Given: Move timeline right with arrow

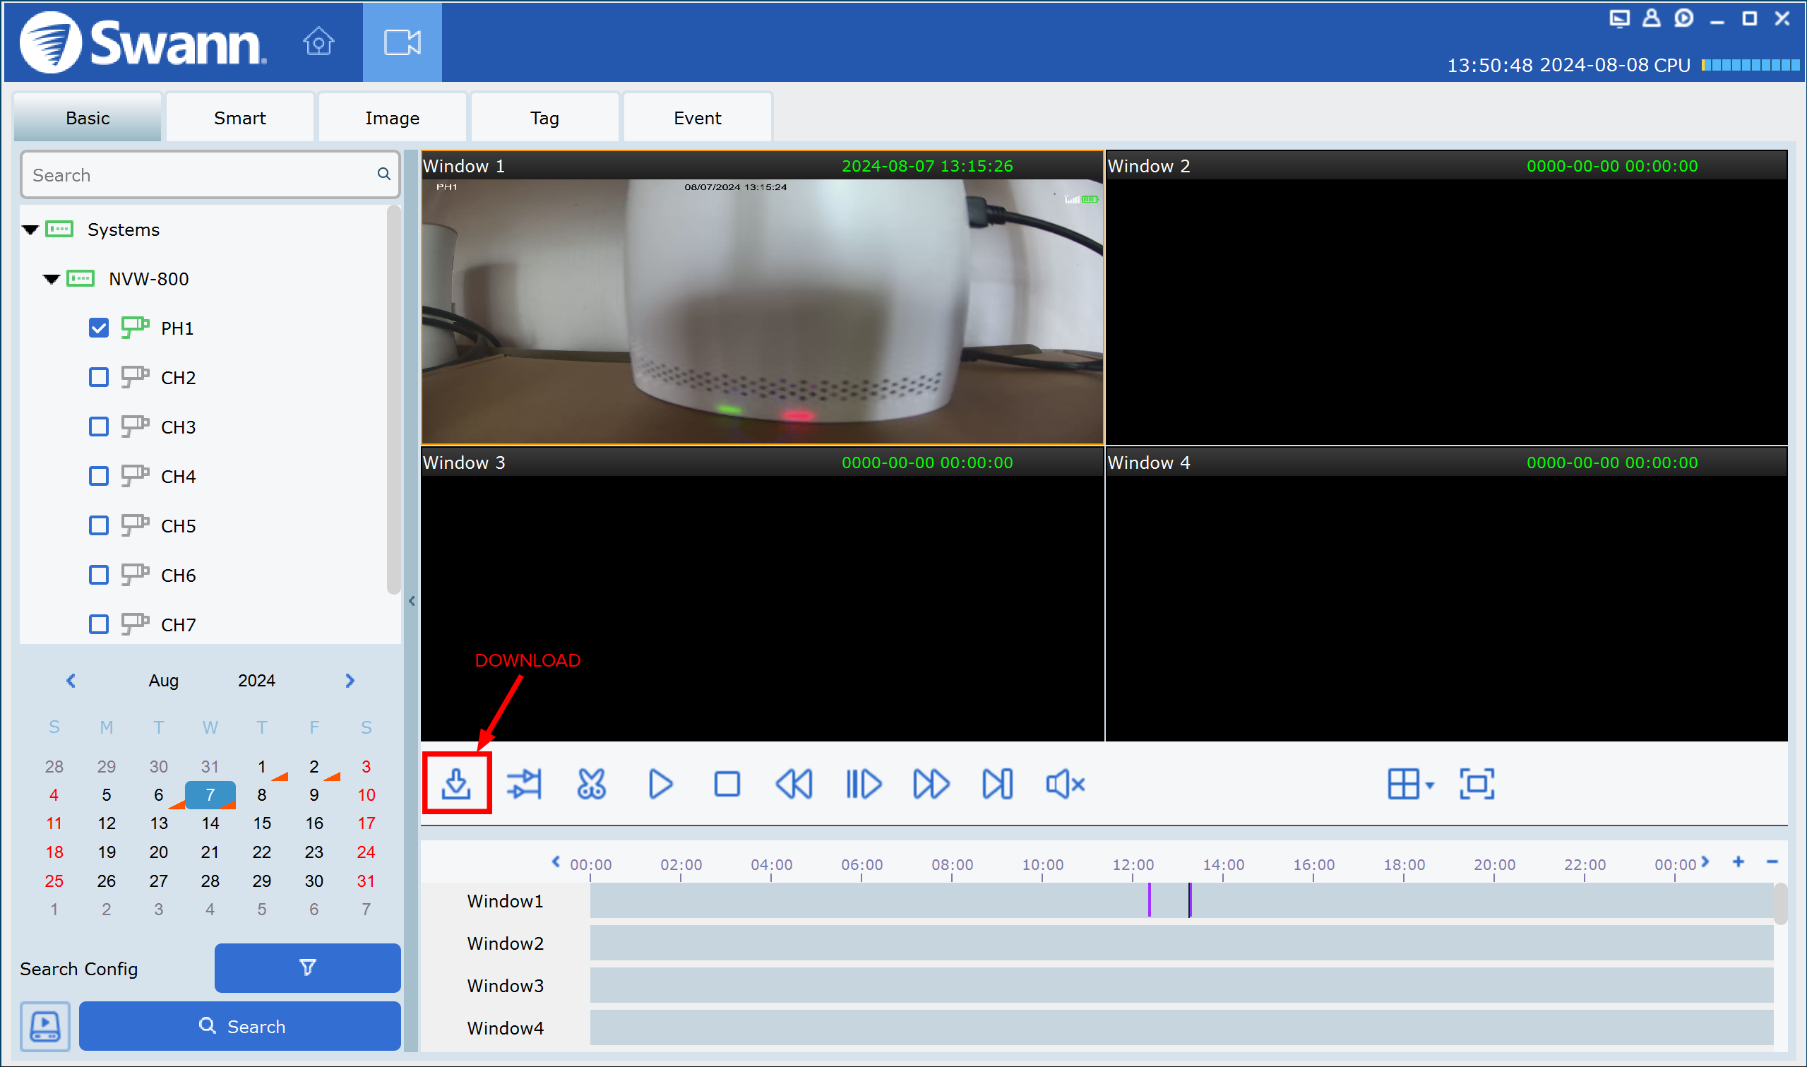Looking at the screenshot, I should [1705, 862].
